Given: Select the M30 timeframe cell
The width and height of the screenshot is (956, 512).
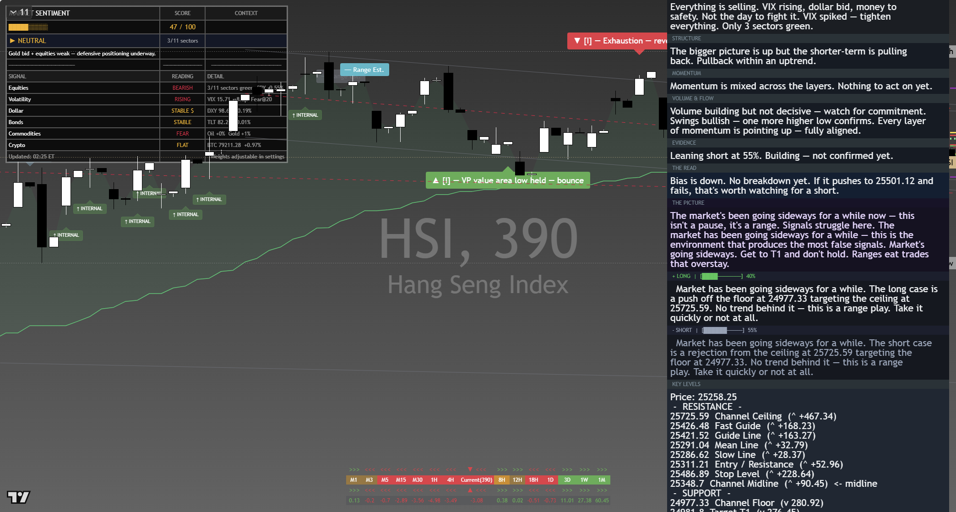Looking at the screenshot, I should (418, 480).
